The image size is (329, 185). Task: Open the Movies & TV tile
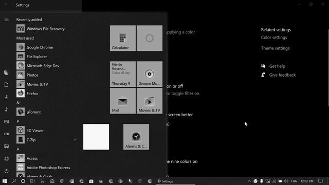pyautogui.click(x=150, y=101)
